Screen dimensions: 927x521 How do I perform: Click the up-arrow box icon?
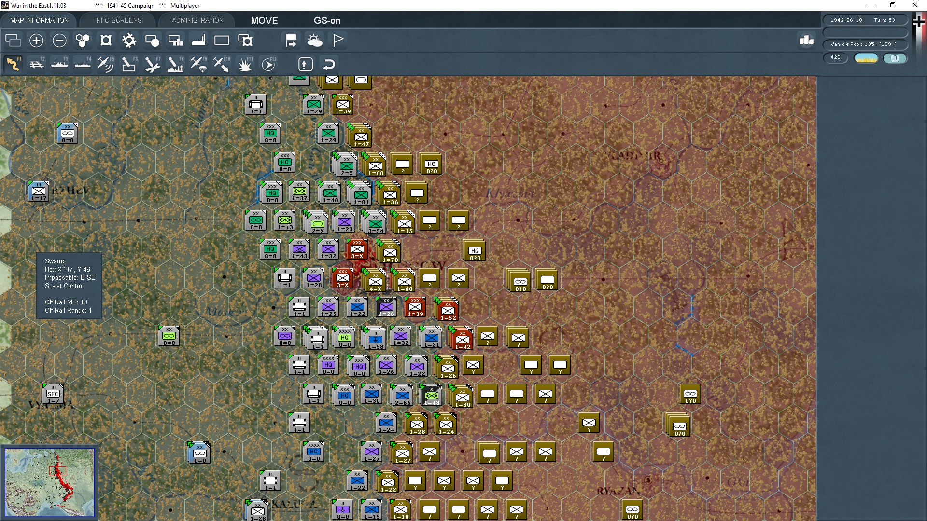305,64
